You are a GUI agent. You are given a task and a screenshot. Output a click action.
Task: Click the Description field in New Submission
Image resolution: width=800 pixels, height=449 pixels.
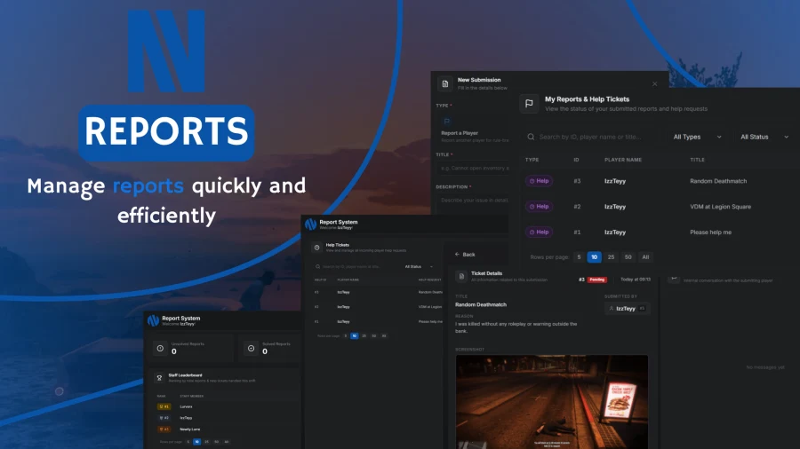point(473,203)
